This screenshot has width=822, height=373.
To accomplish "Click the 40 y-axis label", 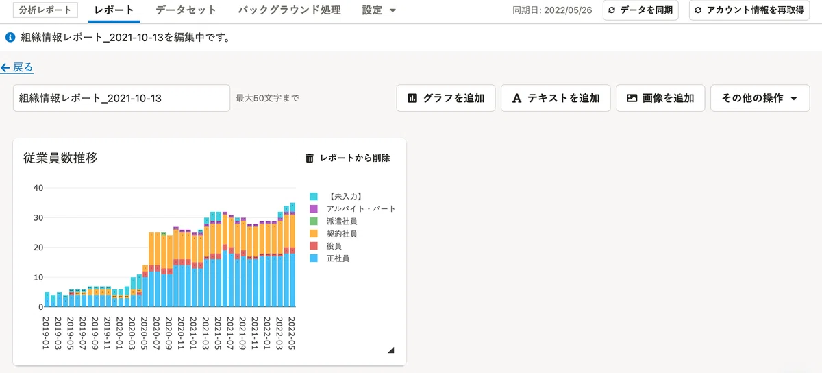I will pyautogui.click(x=38, y=188).
